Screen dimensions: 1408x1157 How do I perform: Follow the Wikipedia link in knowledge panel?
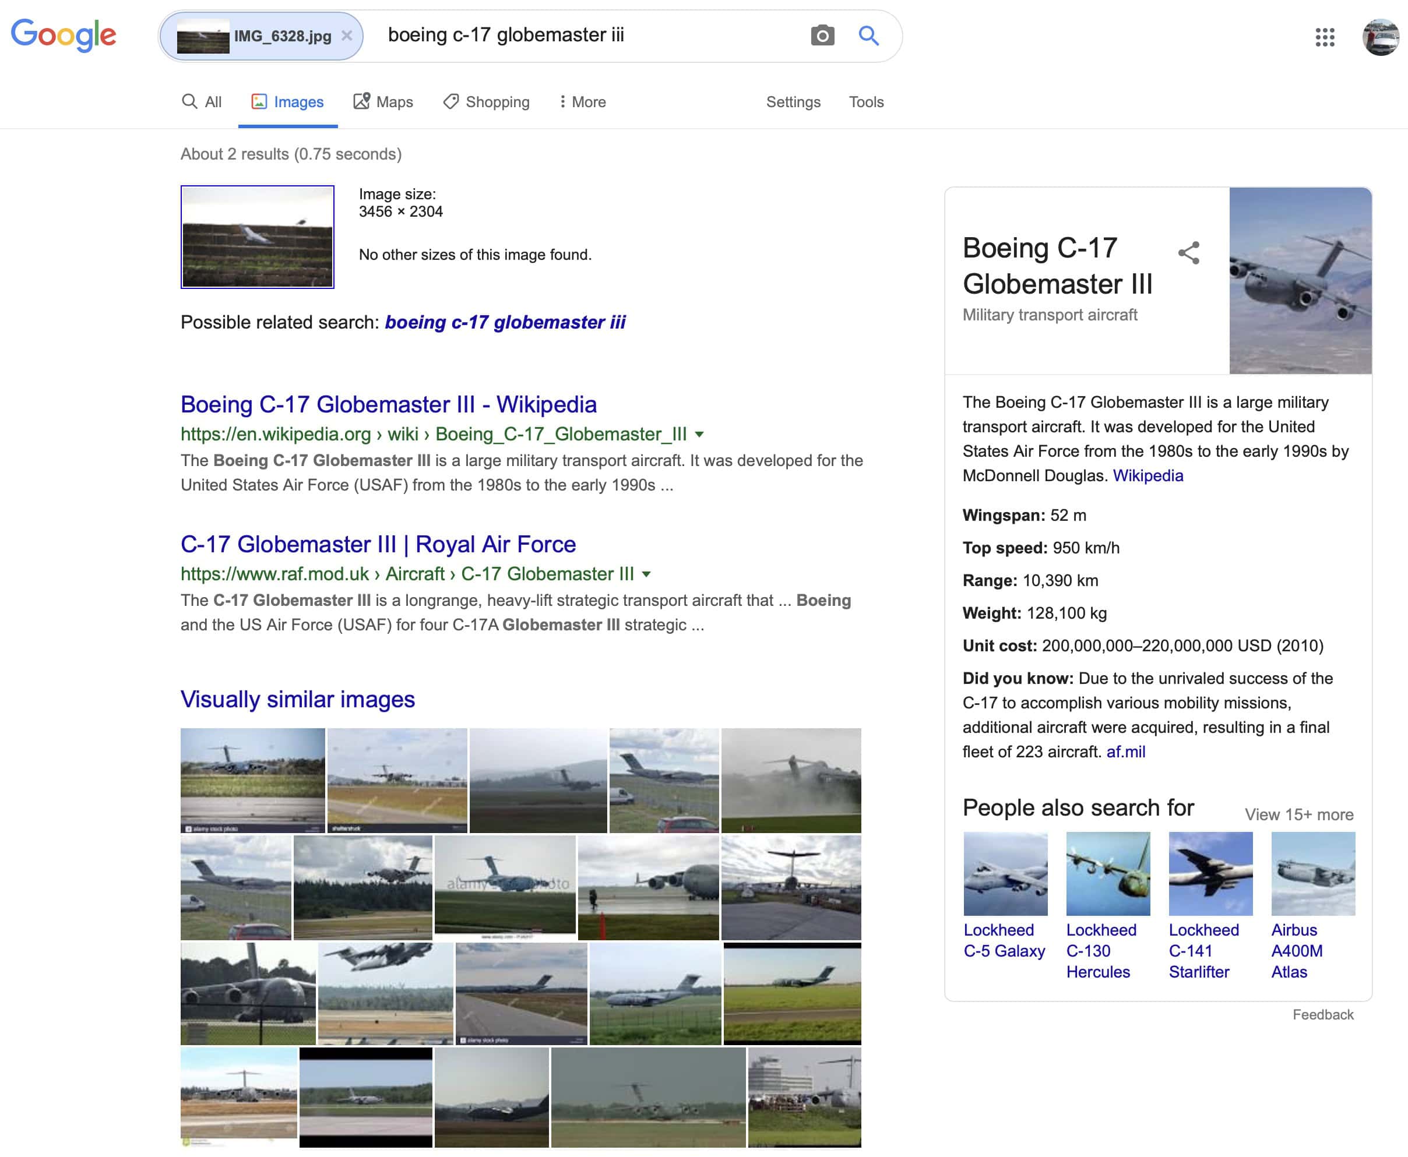(1148, 476)
